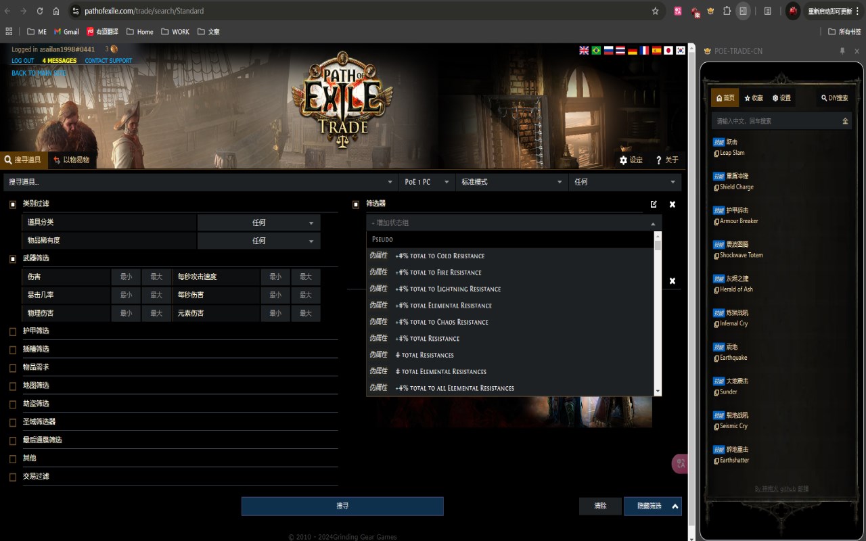Image resolution: width=866 pixels, height=541 pixels.
Task: Click the 搜寻 search button
Action: click(342, 506)
